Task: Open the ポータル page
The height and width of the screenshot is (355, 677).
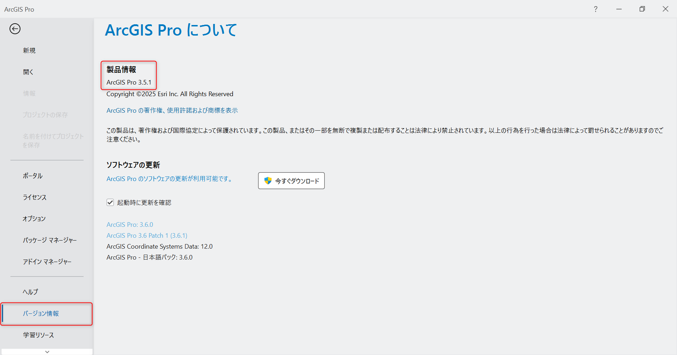Action: 33,176
